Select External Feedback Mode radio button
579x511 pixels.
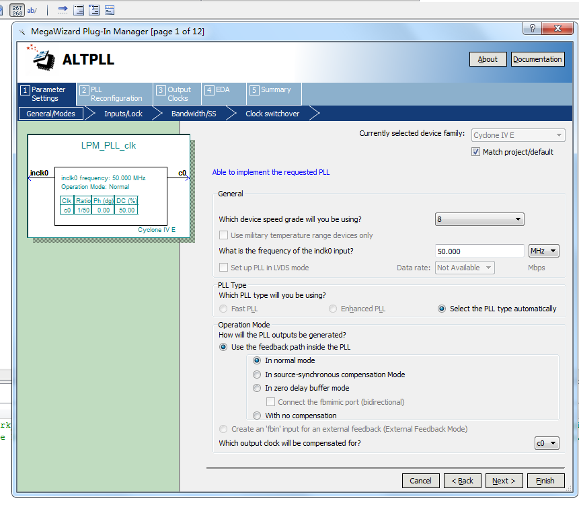pos(223,429)
